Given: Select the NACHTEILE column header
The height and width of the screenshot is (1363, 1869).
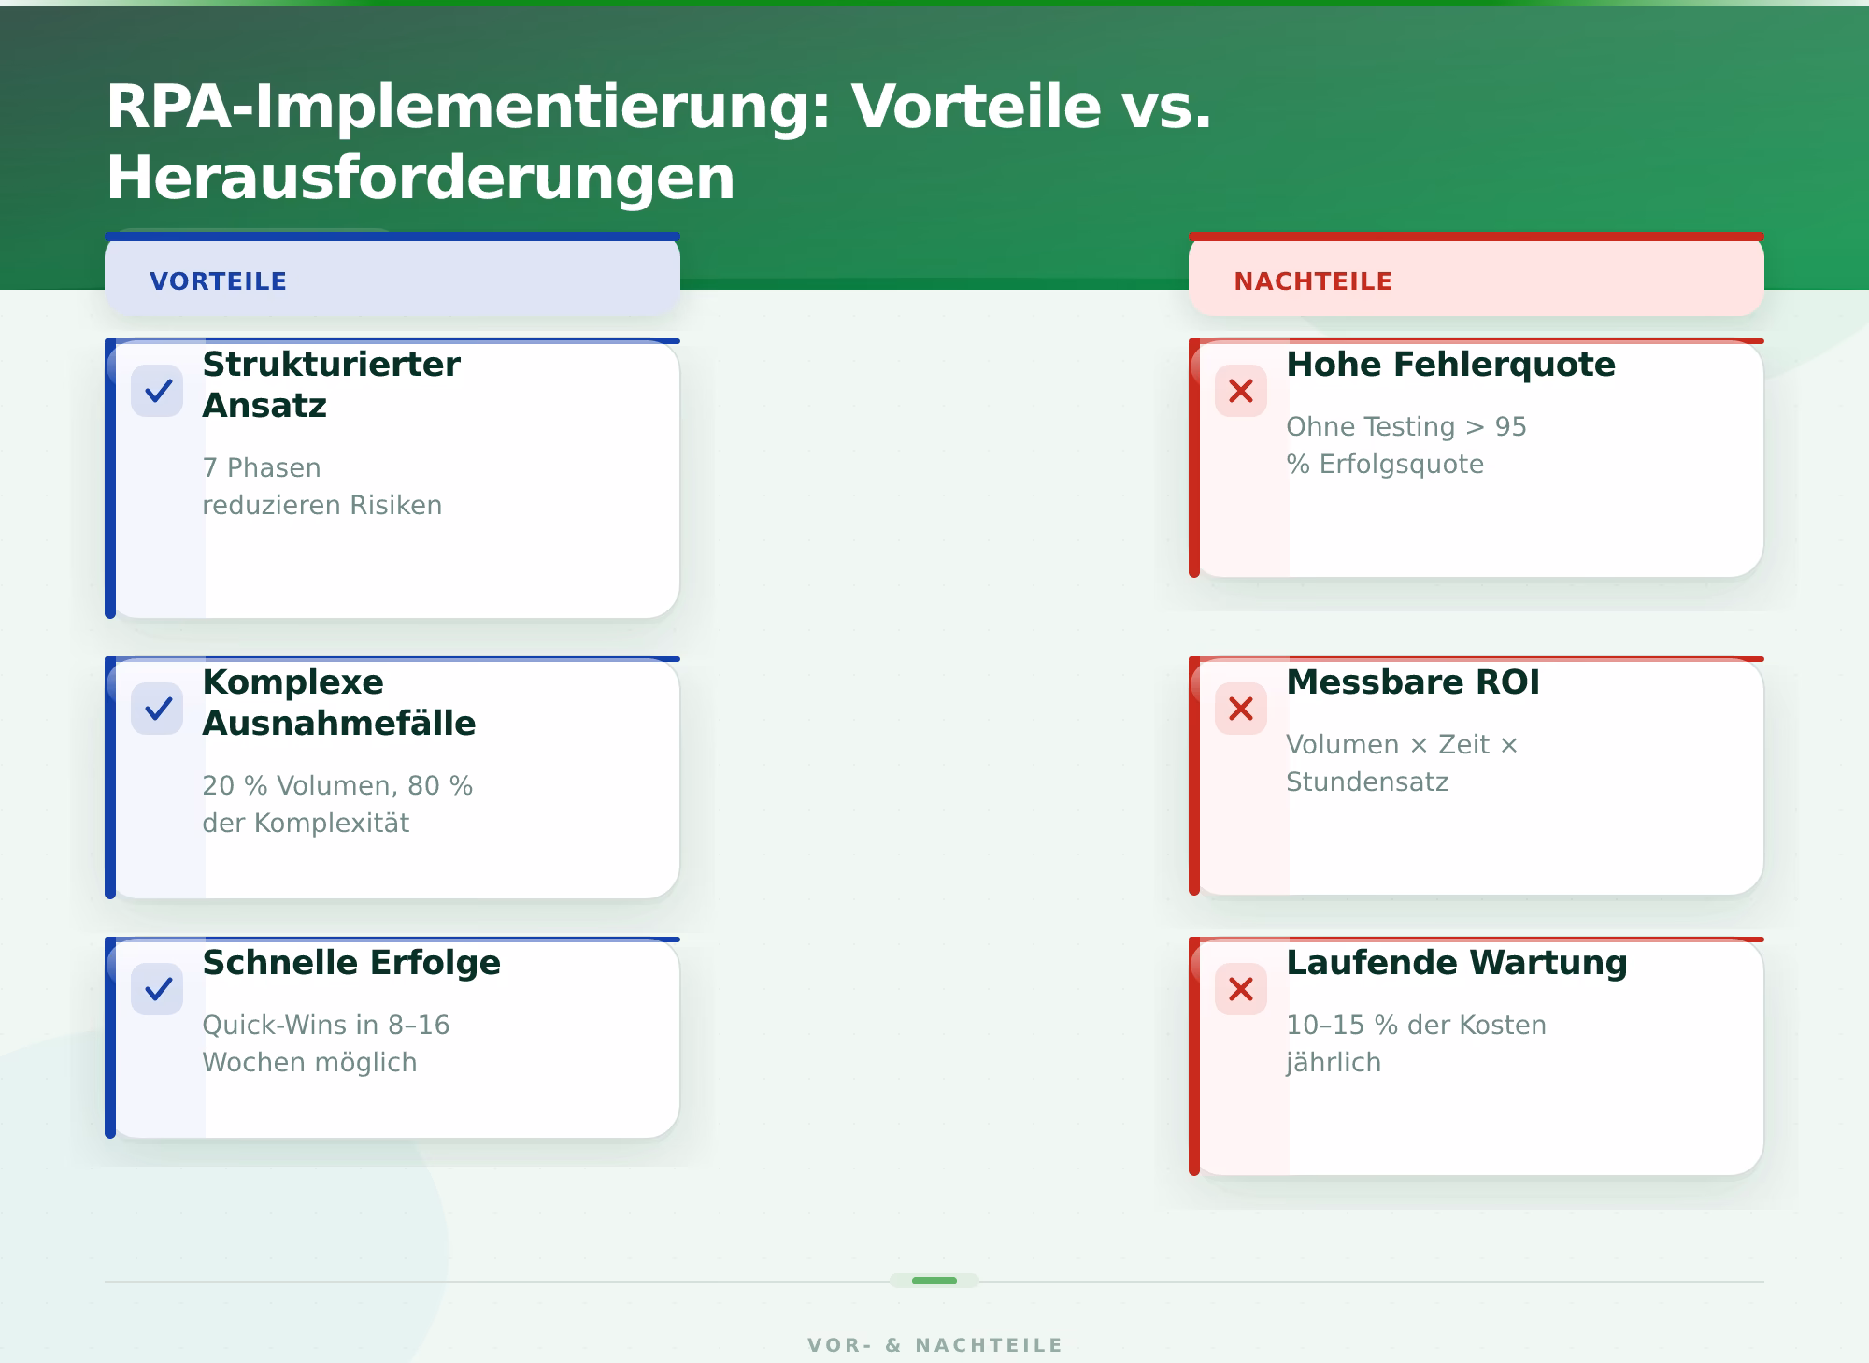Looking at the screenshot, I should [1477, 275].
